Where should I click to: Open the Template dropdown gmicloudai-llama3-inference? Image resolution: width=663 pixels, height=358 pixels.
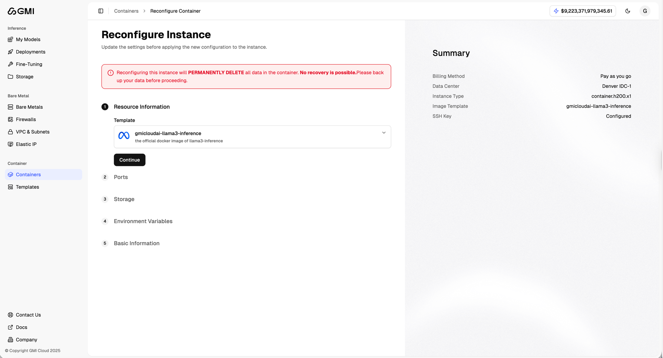click(x=252, y=137)
